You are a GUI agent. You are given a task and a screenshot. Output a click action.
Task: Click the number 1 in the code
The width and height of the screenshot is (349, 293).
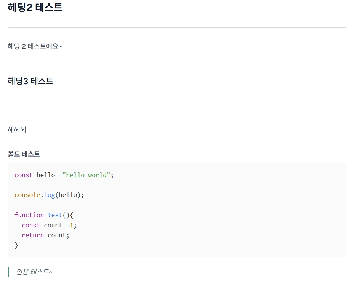coord(71,225)
